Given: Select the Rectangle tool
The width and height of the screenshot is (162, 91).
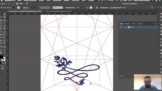Looking at the screenshot, I should pos(1,26).
